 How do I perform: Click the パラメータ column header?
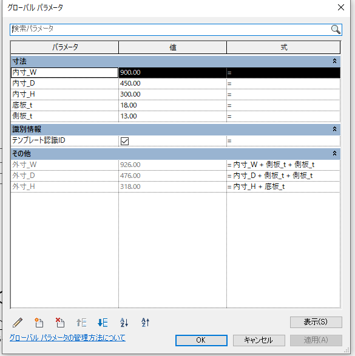(65, 47)
